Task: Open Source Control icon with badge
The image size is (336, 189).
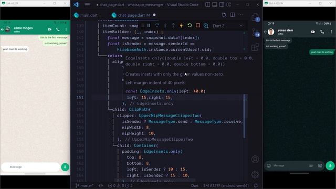Action: click(255, 33)
